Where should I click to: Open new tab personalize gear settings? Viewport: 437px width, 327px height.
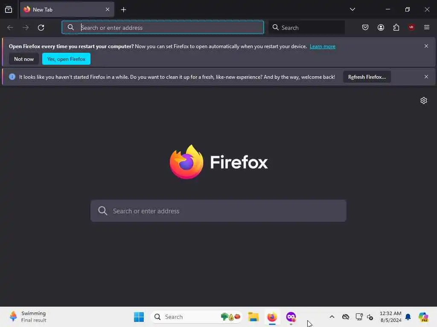[x=424, y=100]
